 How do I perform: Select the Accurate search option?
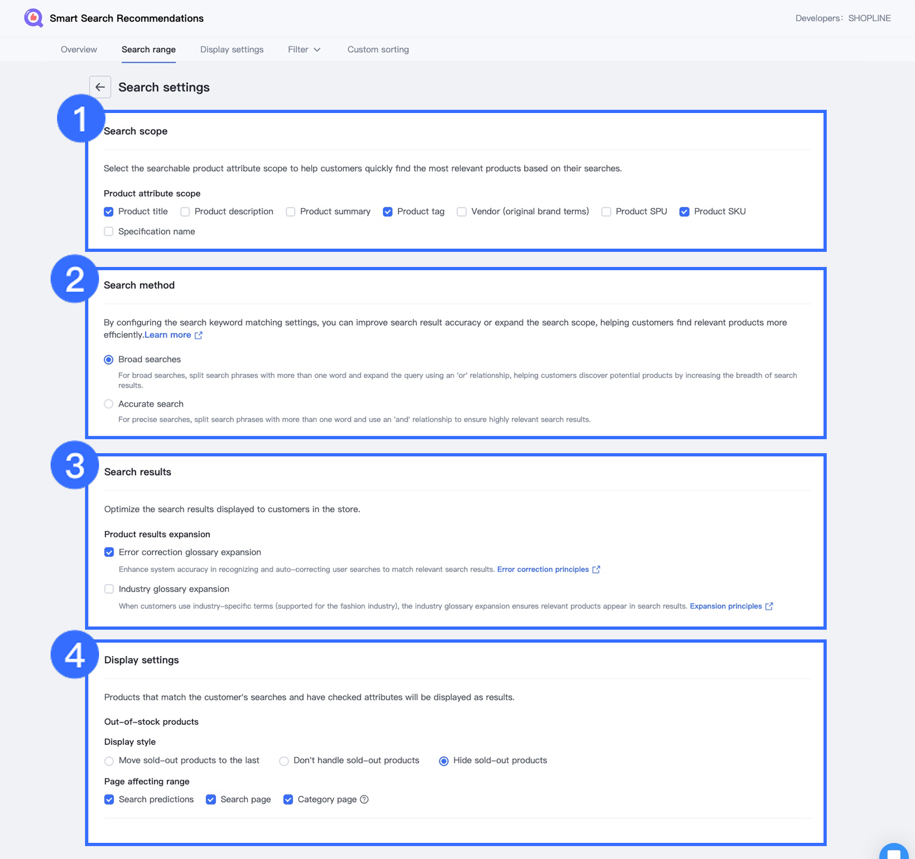click(109, 404)
